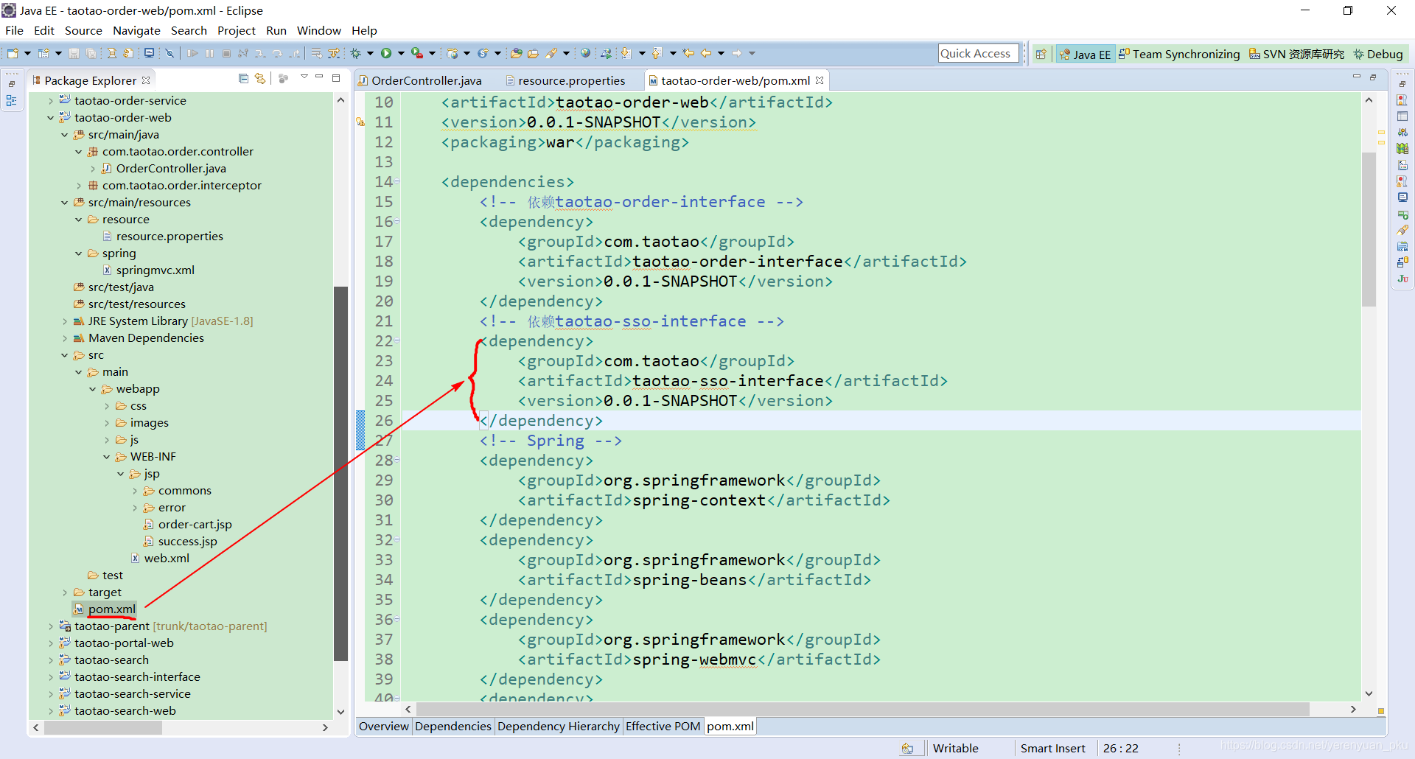Image resolution: width=1415 pixels, height=759 pixels.
Task: Fold the dependencies element at line 14
Action: [x=396, y=181]
